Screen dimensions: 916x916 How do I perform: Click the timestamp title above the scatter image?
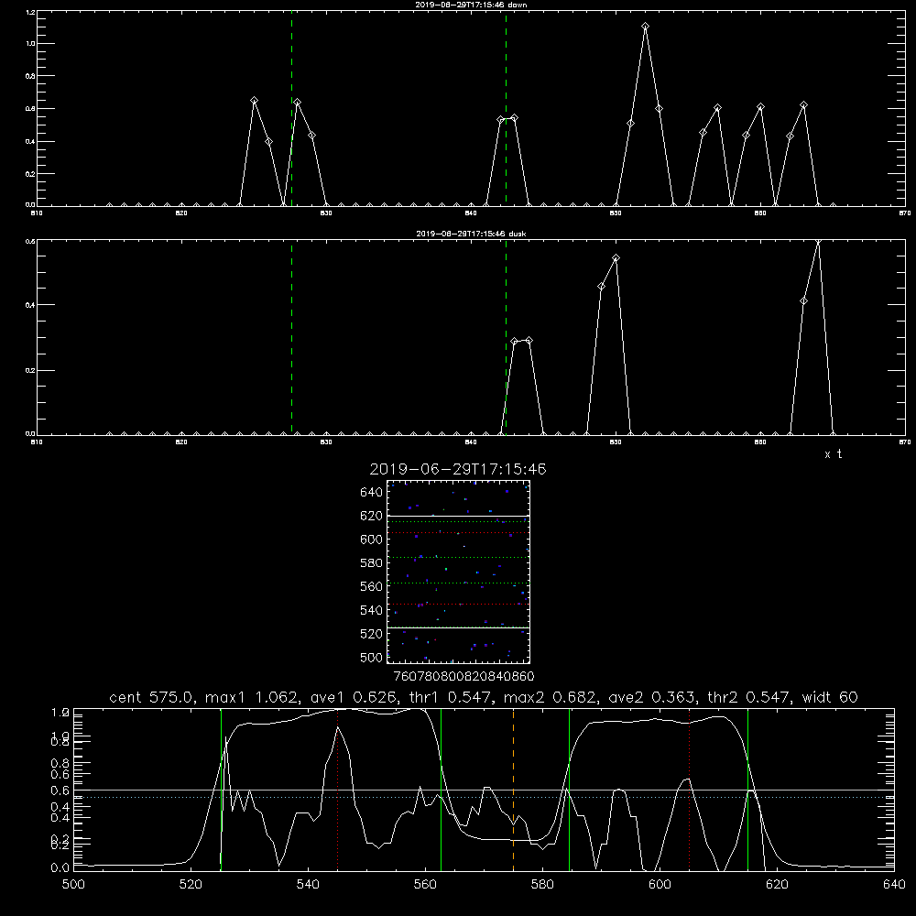click(x=458, y=469)
